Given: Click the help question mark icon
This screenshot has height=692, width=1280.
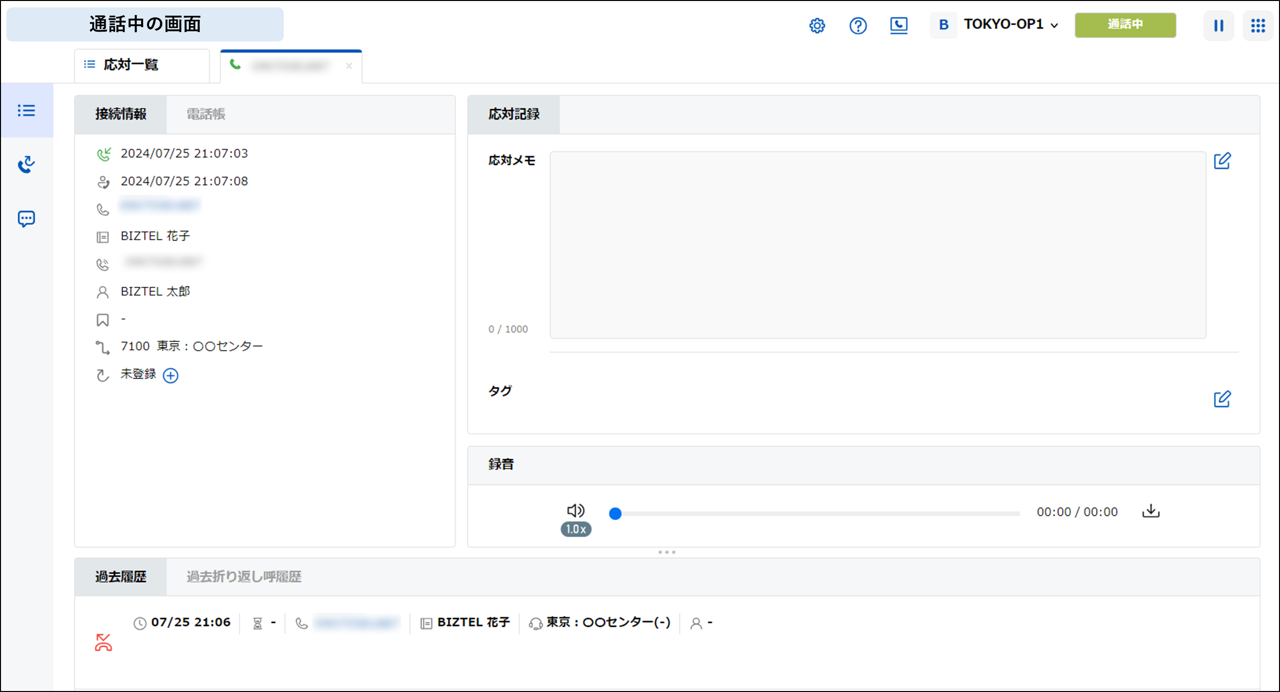Looking at the screenshot, I should [858, 25].
